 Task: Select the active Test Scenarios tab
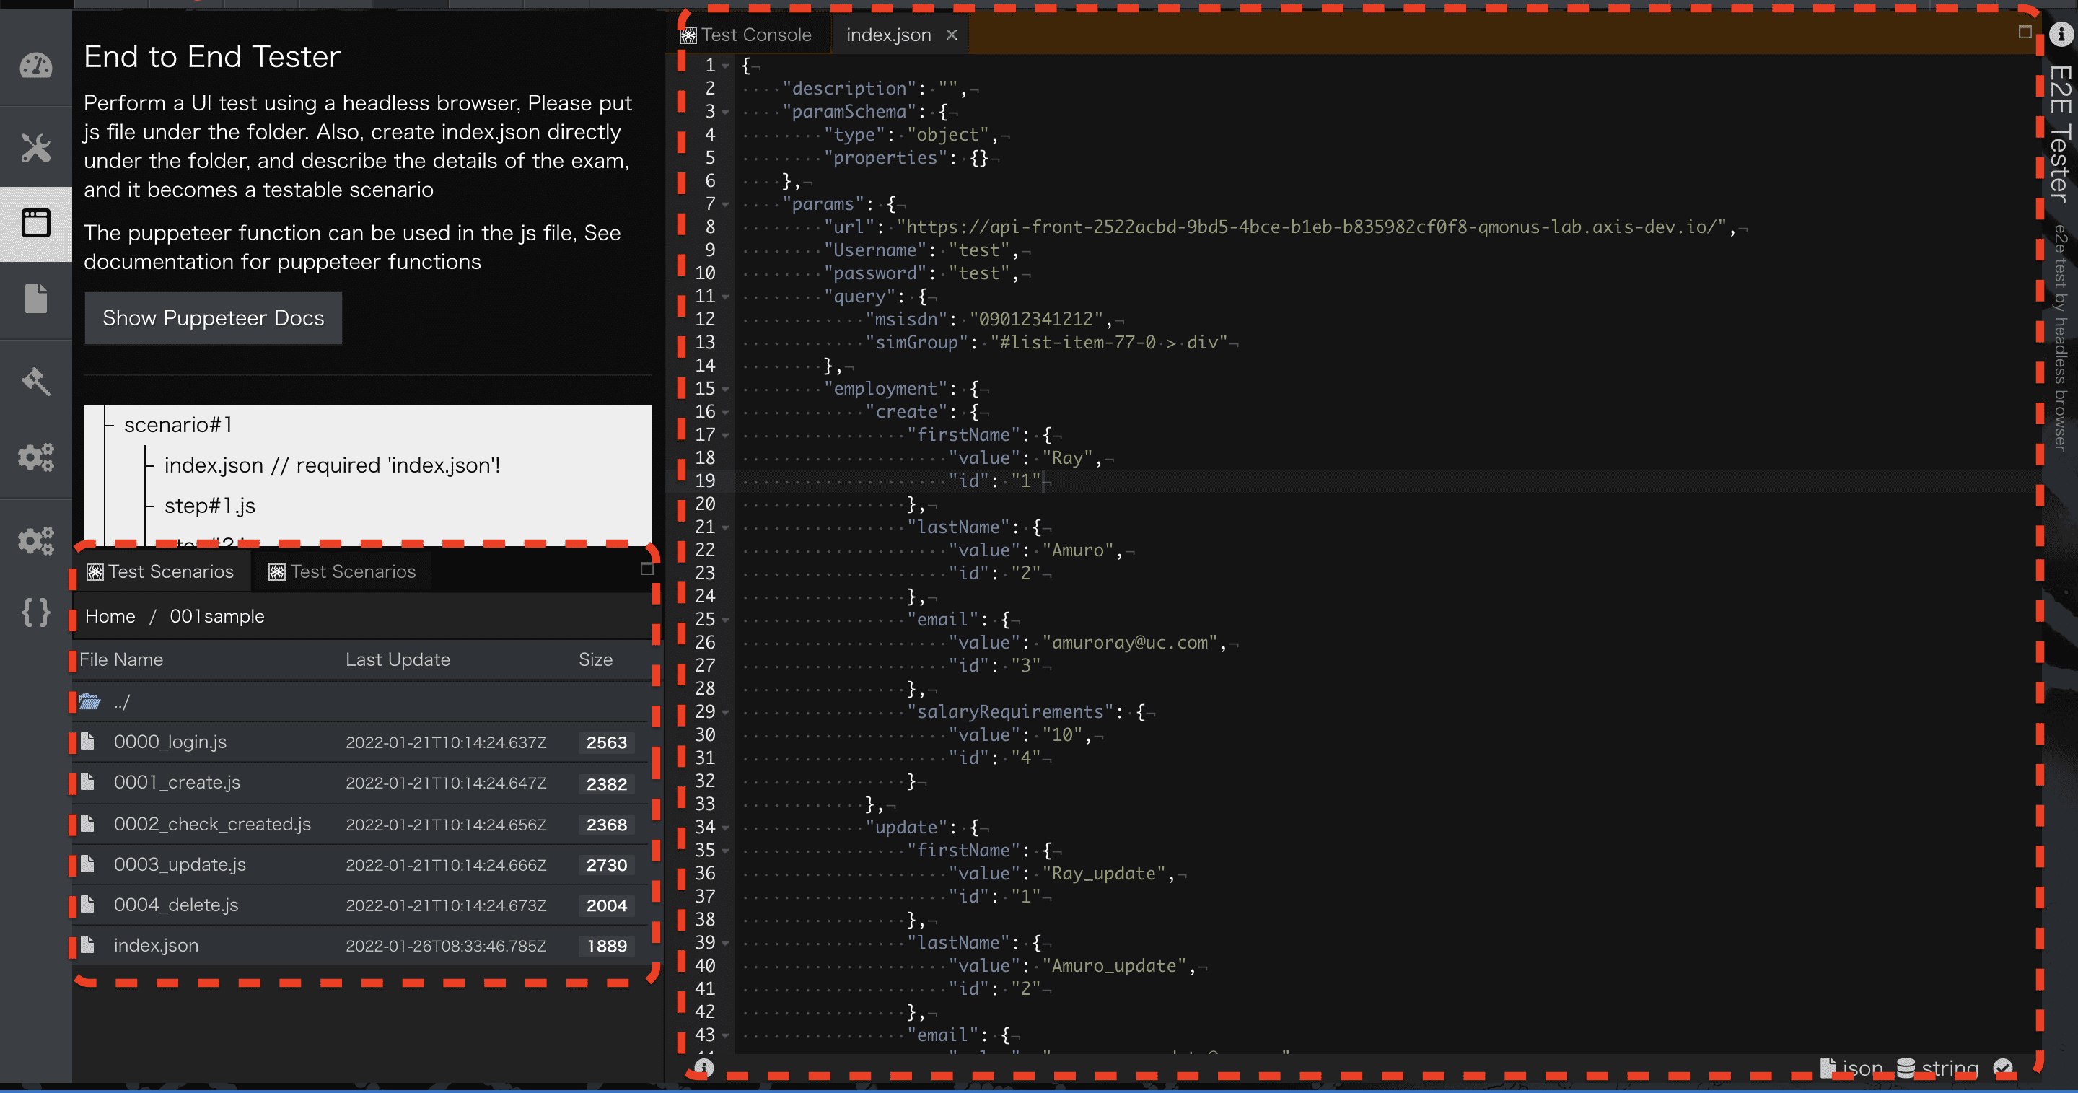pos(160,571)
